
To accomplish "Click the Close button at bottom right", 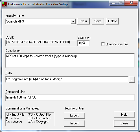I will point(124,123).
